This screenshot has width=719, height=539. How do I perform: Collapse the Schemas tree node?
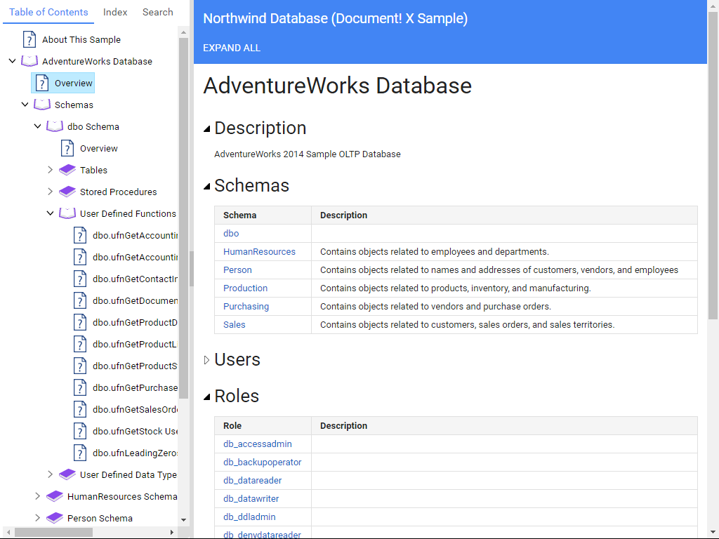coord(25,105)
